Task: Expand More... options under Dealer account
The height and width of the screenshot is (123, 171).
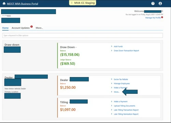Action: pos(117,92)
